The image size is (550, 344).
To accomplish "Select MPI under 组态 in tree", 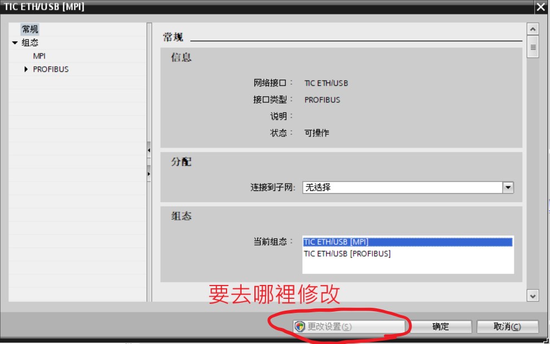I will tap(39, 56).
